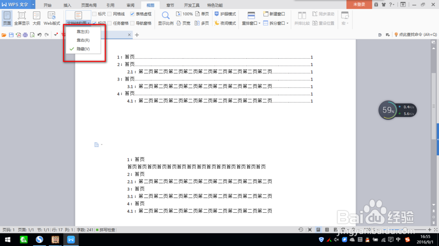This screenshot has width=439, height=246.
Task: Choose 单页 single page view
Action: [x=202, y=14]
